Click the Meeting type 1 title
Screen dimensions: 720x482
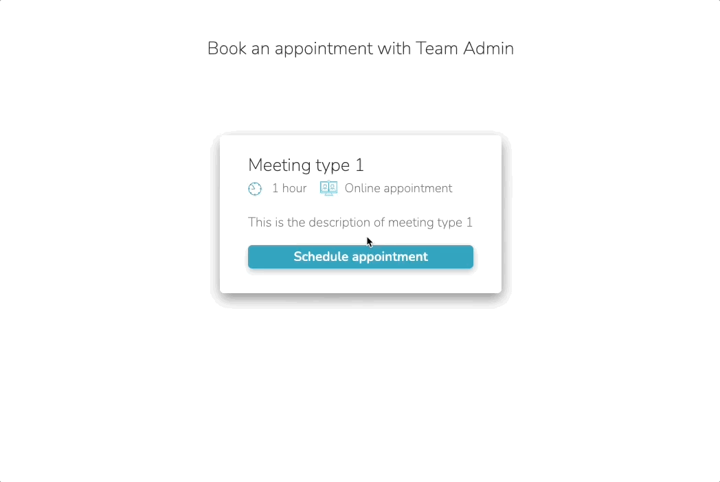[x=306, y=165]
